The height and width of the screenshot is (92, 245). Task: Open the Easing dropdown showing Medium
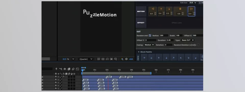coord(149,45)
